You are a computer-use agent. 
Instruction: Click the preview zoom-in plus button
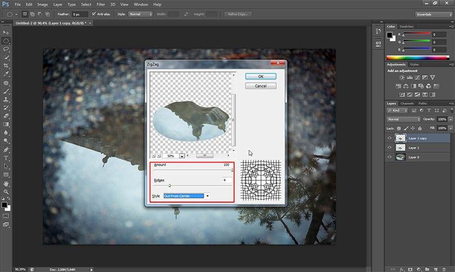[159, 155]
